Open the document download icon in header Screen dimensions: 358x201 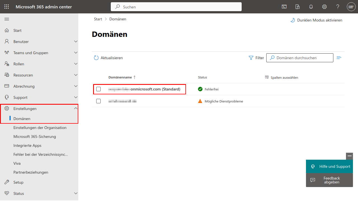coord(298,7)
